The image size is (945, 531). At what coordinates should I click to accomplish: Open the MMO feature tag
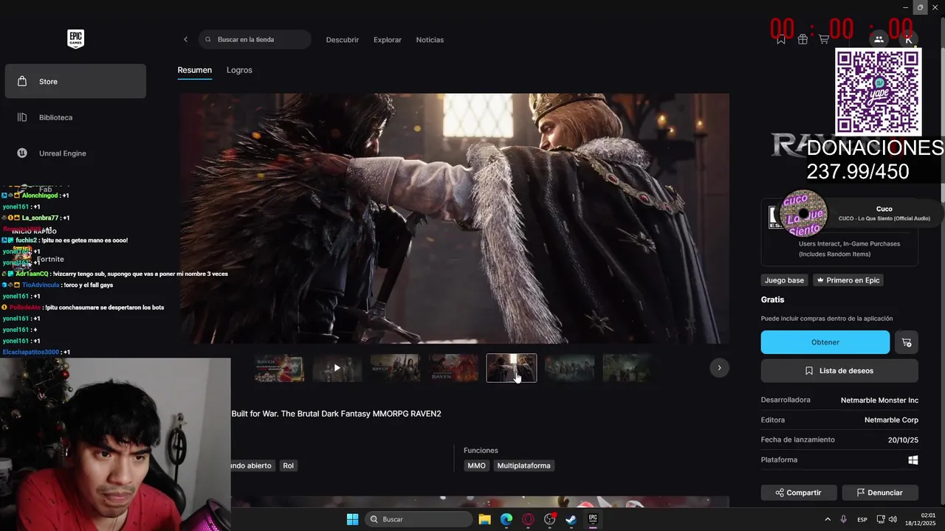[x=476, y=465]
